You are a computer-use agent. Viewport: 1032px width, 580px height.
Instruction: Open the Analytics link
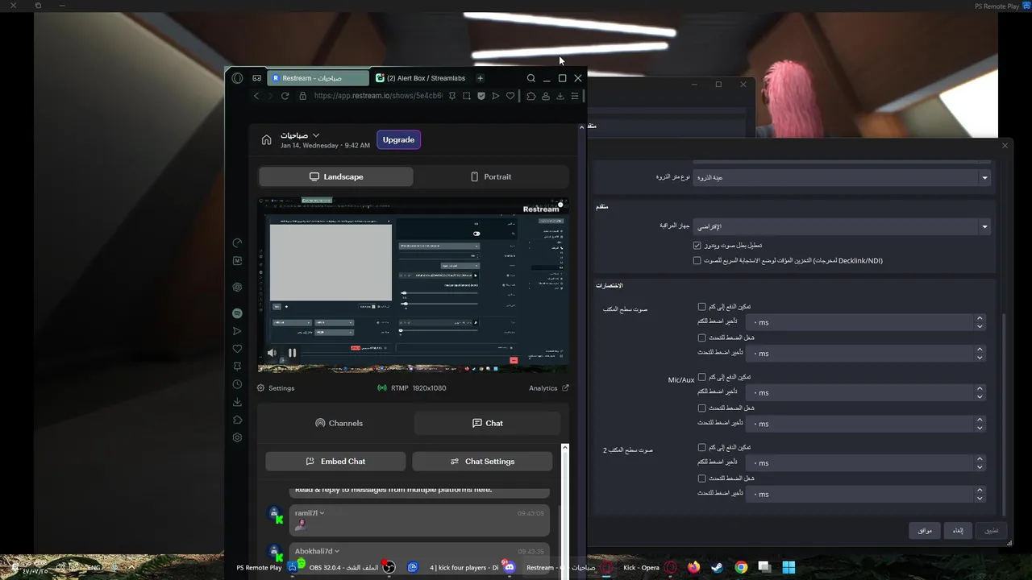(x=548, y=388)
